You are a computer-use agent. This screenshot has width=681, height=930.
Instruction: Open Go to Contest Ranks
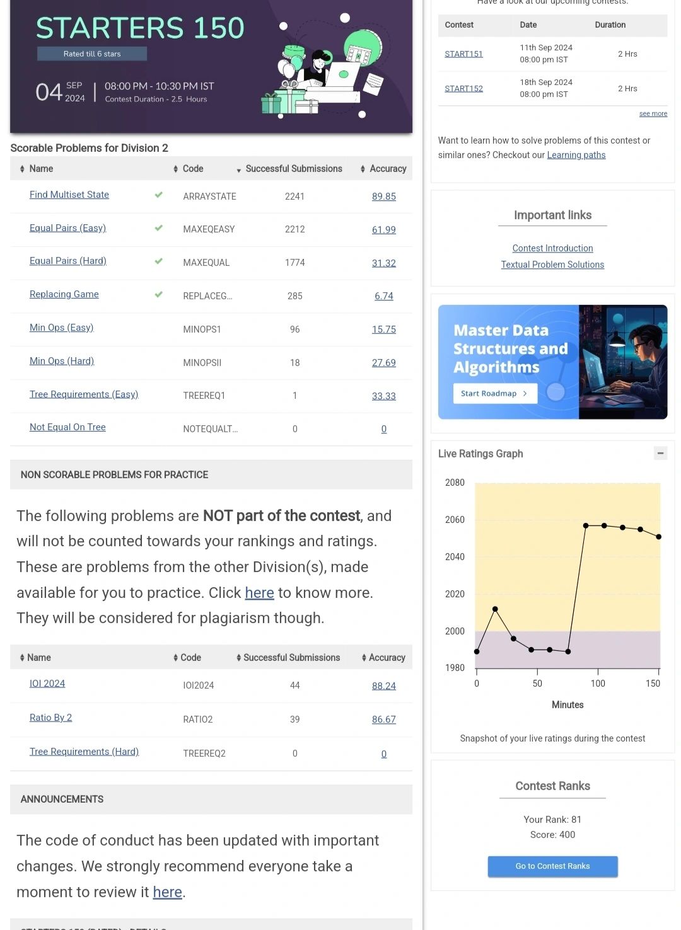click(x=552, y=866)
